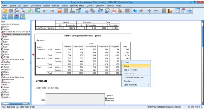Click the printer icon in the toolbar
204x109 pixels.
tap(17, 11)
